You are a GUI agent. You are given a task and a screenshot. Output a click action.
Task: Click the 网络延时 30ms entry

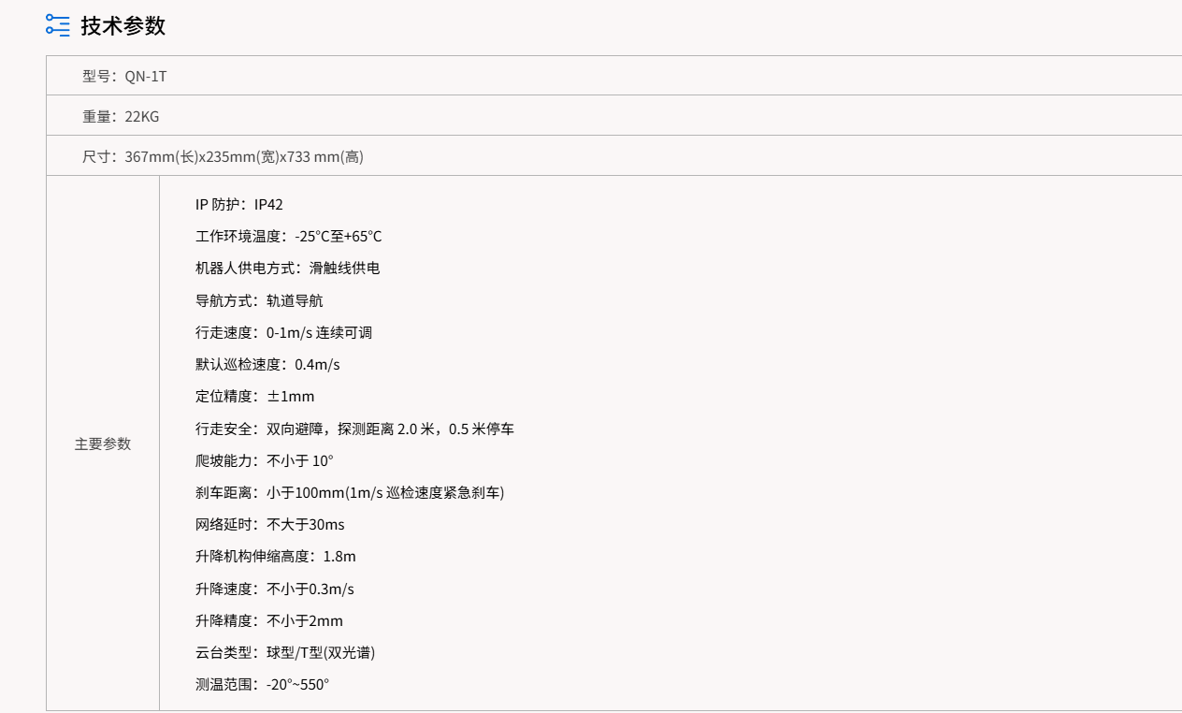(x=269, y=524)
